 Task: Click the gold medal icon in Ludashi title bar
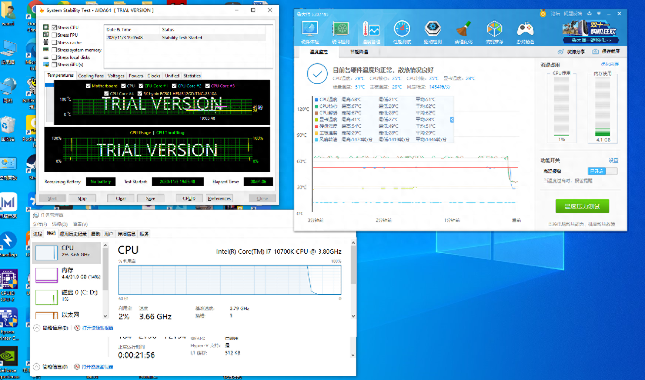tap(543, 14)
